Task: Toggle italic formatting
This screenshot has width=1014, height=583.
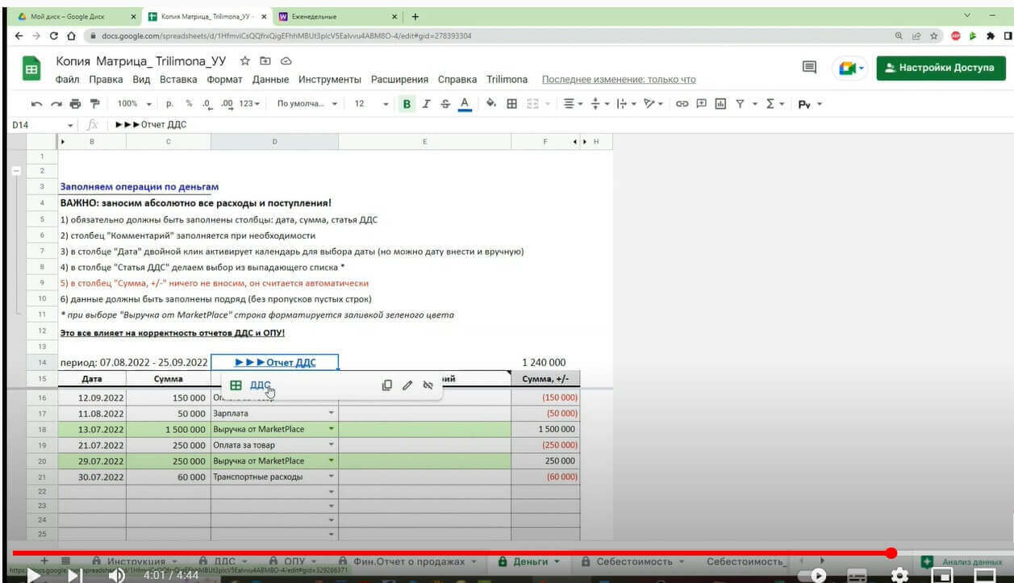Action: tap(426, 104)
